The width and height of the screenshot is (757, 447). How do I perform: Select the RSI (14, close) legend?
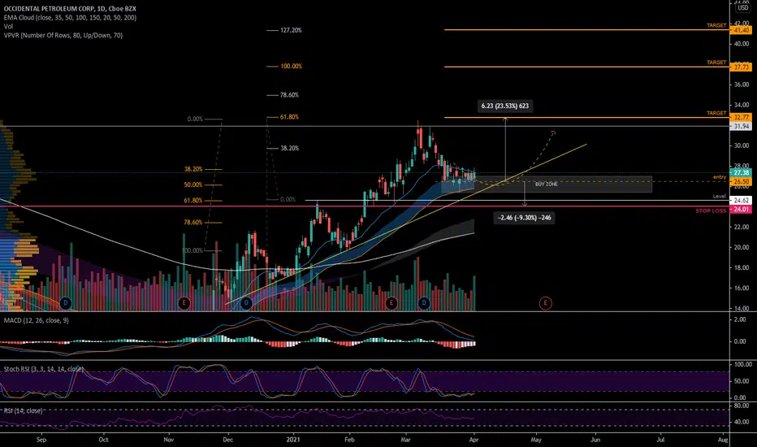24,410
